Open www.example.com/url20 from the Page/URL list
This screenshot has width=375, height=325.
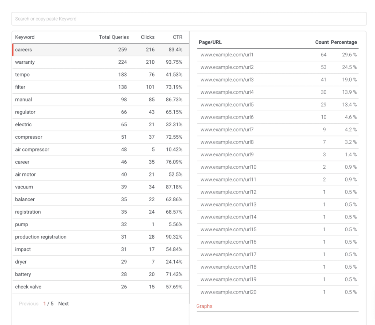pyautogui.click(x=229, y=292)
